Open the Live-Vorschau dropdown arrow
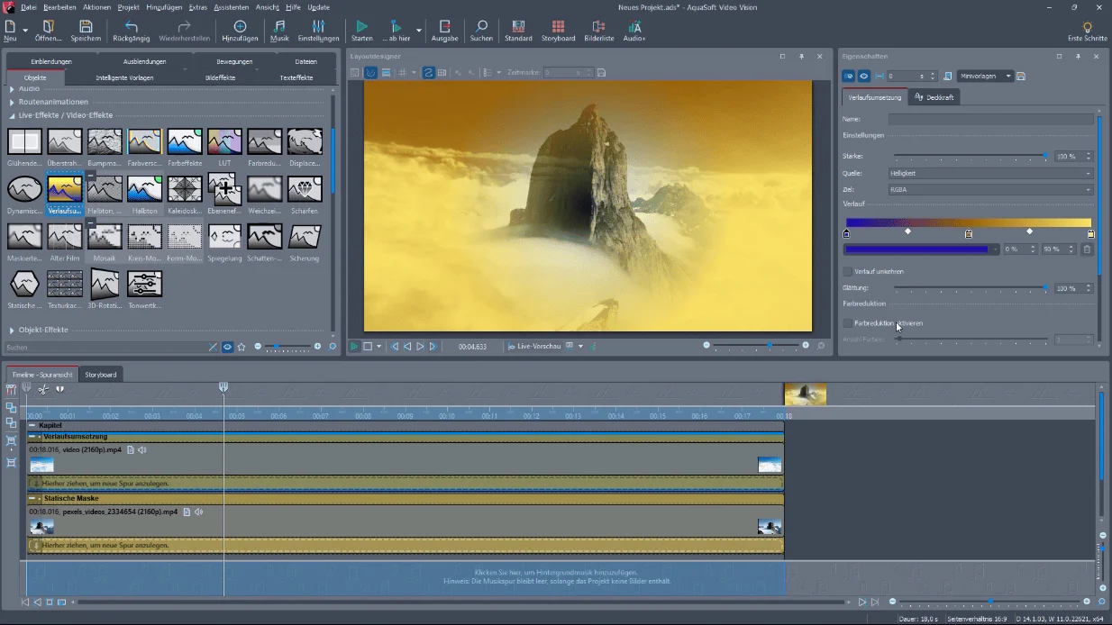Viewport: 1112px width, 625px height. [x=580, y=346]
